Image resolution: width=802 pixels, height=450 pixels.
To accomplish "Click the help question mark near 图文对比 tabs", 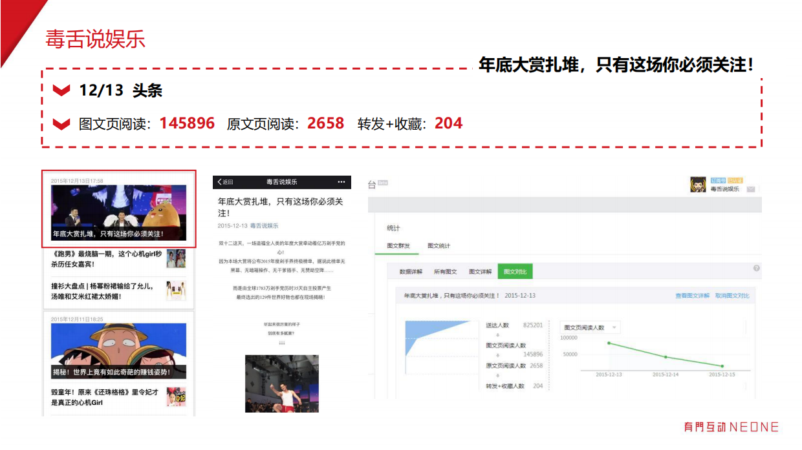I will [x=756, y=267].
